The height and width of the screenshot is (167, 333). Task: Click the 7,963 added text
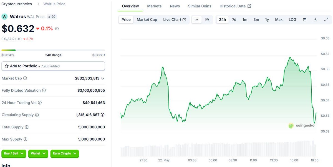tap(50, 66)
